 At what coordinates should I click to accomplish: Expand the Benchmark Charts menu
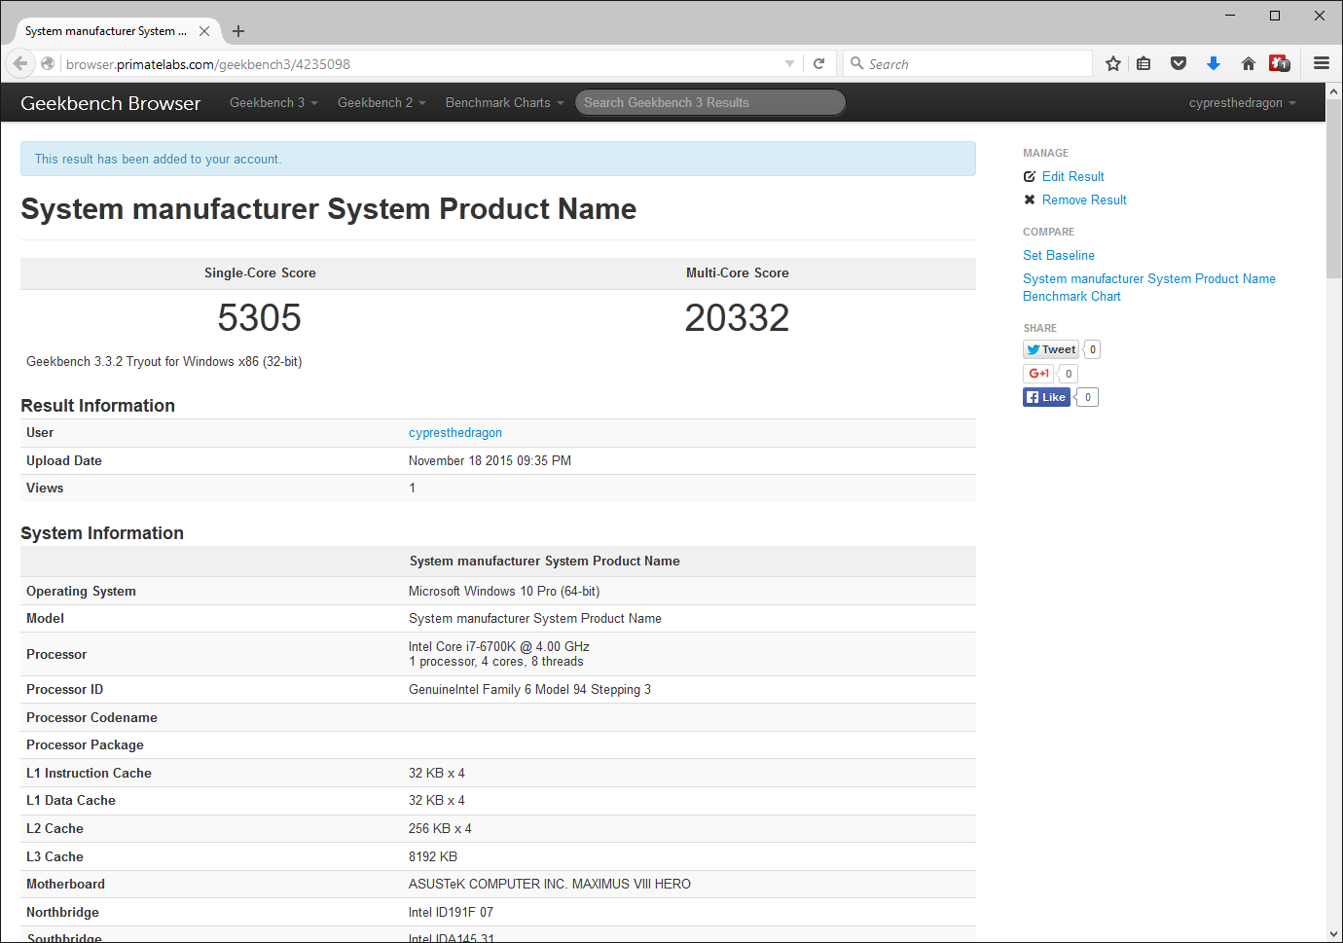[504, 103]
